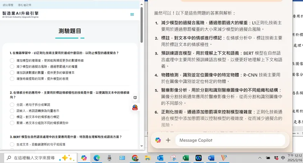Image resolution: width=303 pixels, height=163 pixels.
Task: Open Word from the taskbar
Action: pos(211,158)
